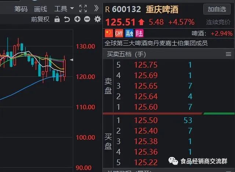Click the red buy-side portion of order ratio bar
Screen dimensions: 235x172
[x=152, y=114]
